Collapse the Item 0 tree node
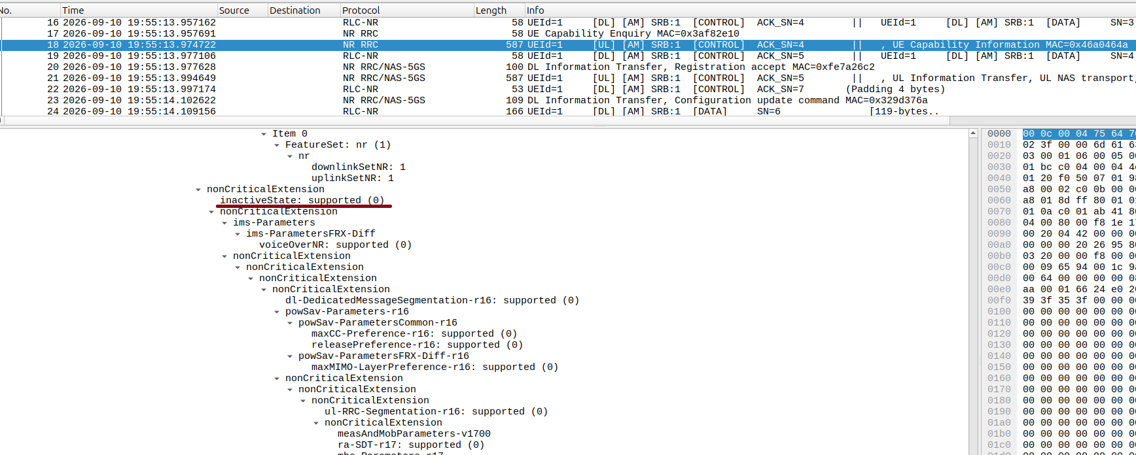Image resolution: width=1136 pixels, height=455 pixels. (x=264, y=134)
